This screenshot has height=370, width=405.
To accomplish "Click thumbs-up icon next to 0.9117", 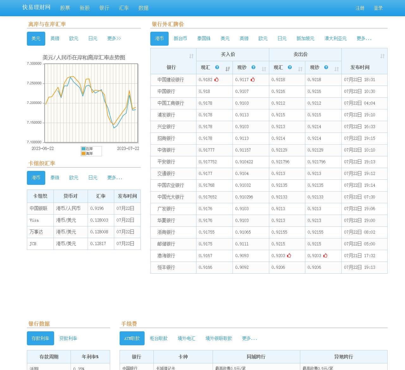I will click(x=253, y=80).
